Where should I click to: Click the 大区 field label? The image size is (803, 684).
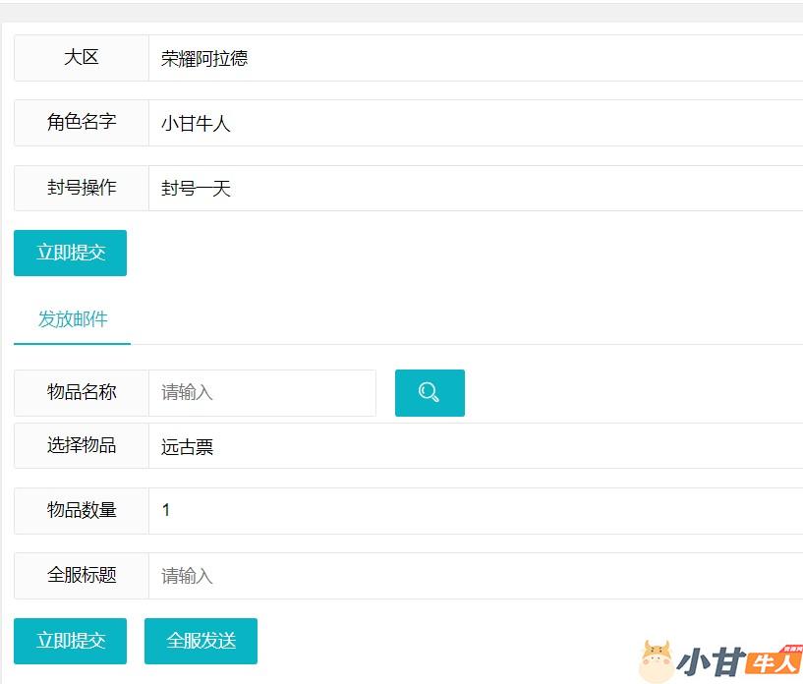click(x=82, y=58)
